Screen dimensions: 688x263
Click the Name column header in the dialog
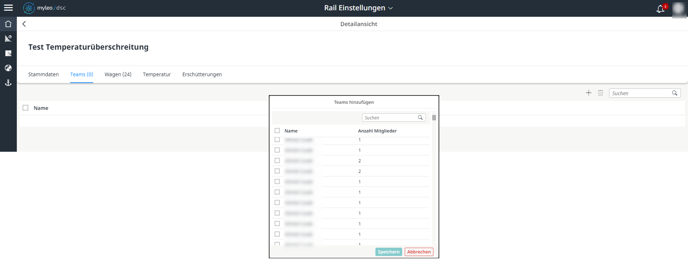pyautogui.click(x=291, y=131)
